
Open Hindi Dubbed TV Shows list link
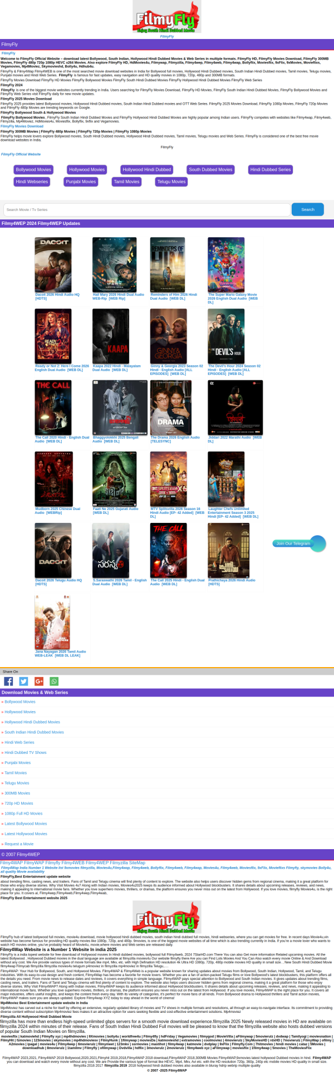pos(26,752)
